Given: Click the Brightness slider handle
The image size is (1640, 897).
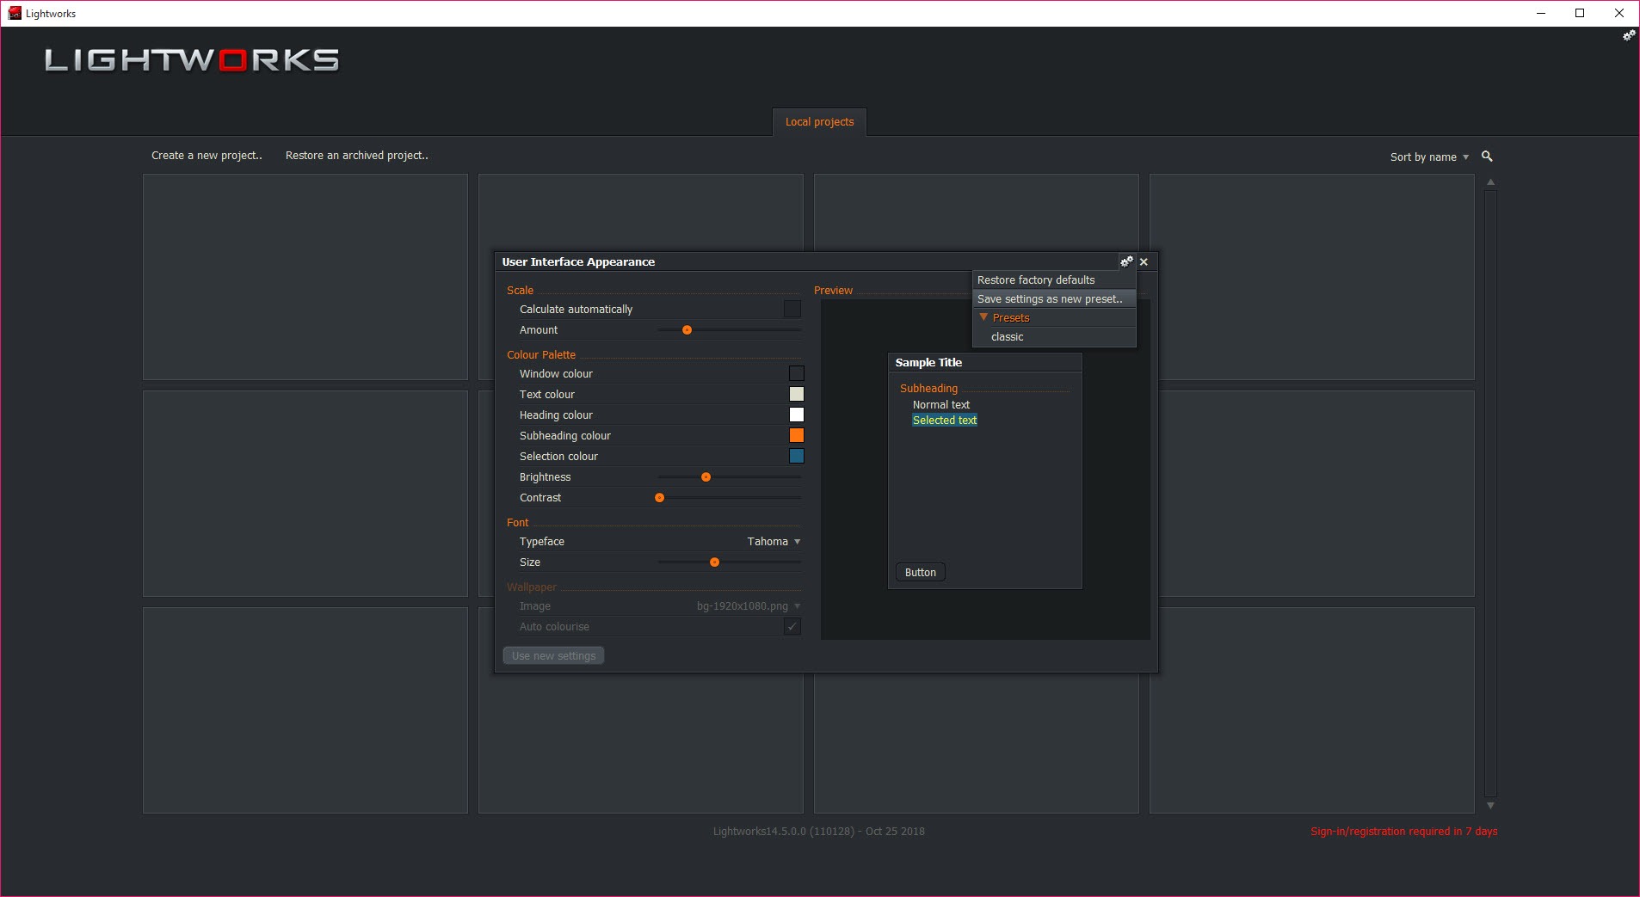Looking at the screenshot, I should [706, 476].
